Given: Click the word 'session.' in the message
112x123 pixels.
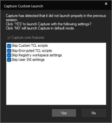Looking at the screenshot, I should (12, 20).
